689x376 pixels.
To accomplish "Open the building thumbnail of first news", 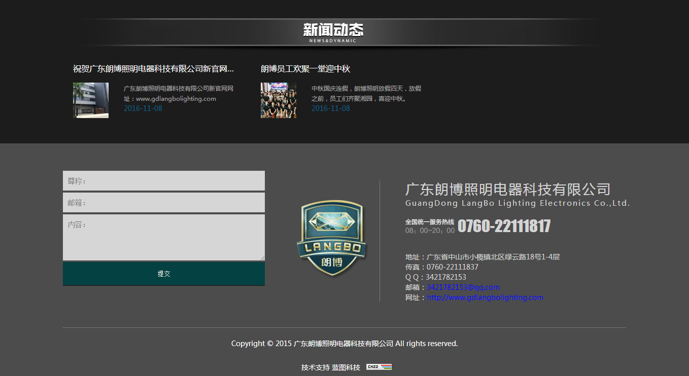I will 91,100.
